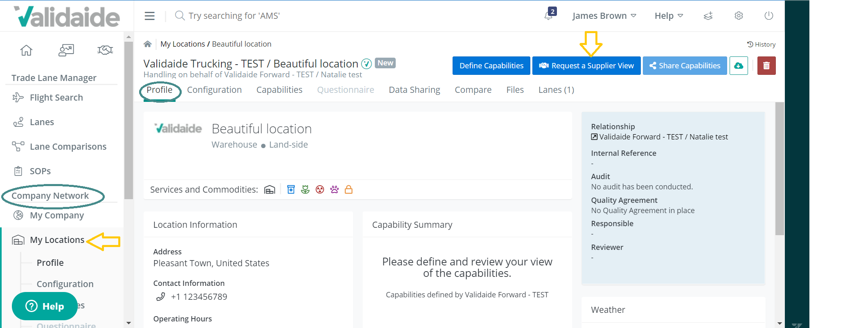Select Configuration under My Locations
This screenshot has width=845, height=328.
click(65, 284)
